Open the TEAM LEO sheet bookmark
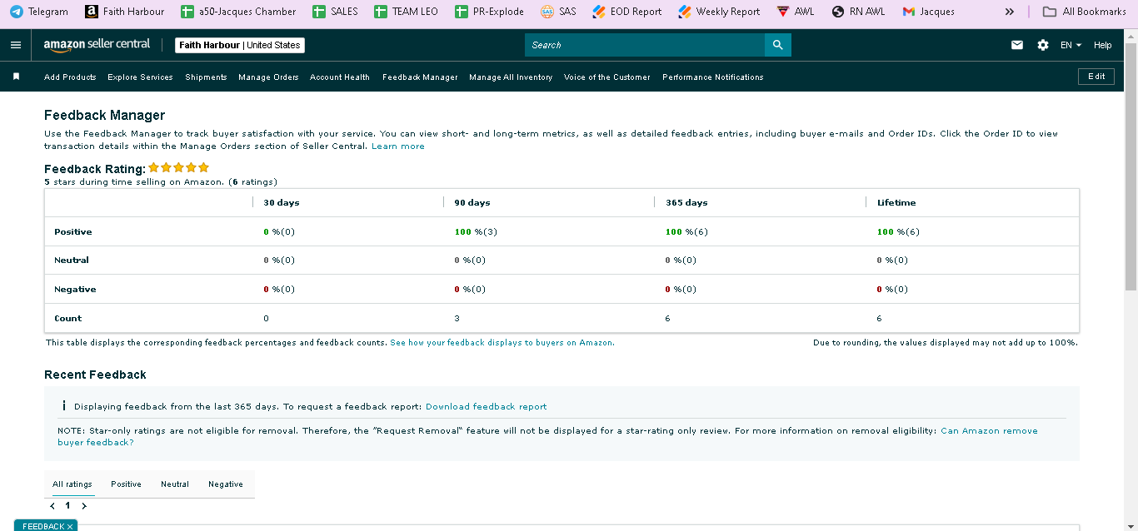 406,12
